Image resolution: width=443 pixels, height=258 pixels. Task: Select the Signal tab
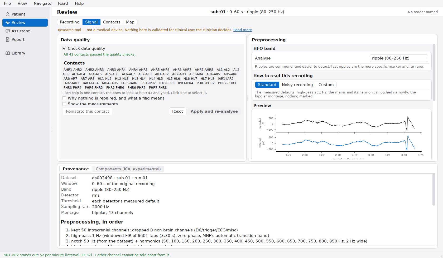tap(91, 22)
